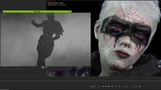The height and width of the screenshot is (90, 161).
Task: Toggle the timeline display icon next to loop
Action: 119,86
